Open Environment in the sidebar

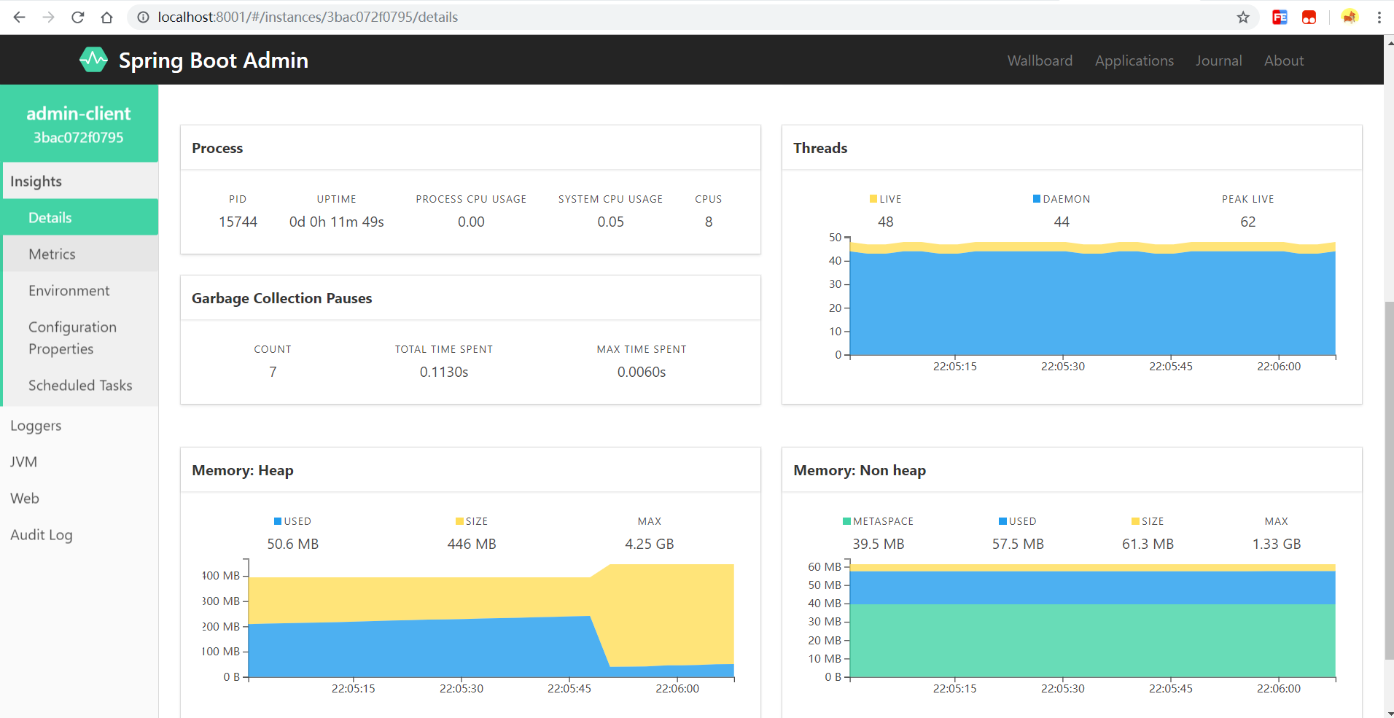coord(80,290)
